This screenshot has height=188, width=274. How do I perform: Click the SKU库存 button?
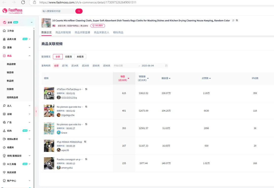(98, 26)
